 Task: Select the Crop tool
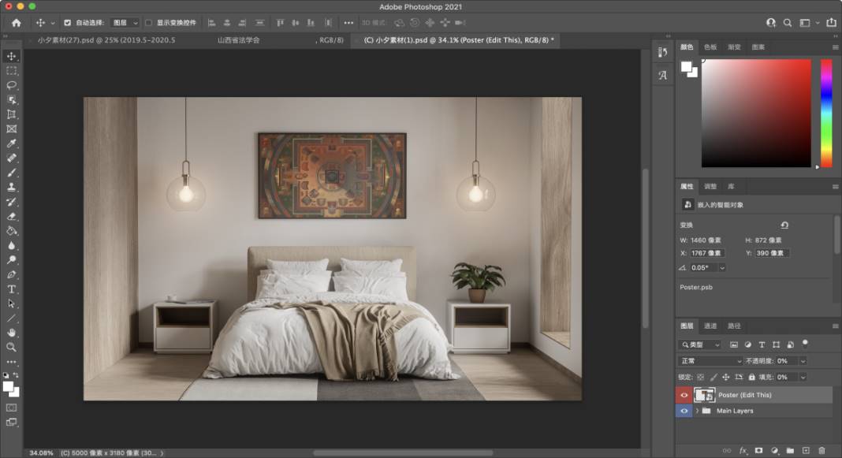(12, 114)
